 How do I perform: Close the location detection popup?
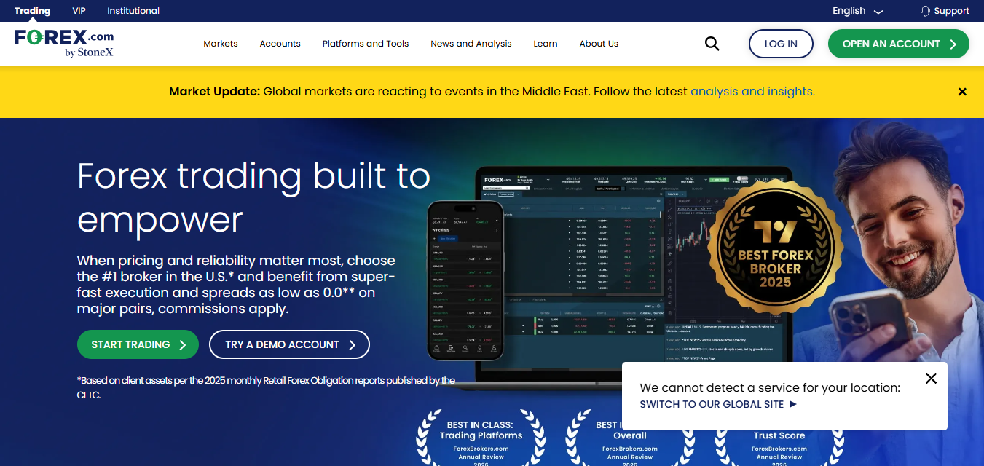pyautogui.click(x=931, y=378)
